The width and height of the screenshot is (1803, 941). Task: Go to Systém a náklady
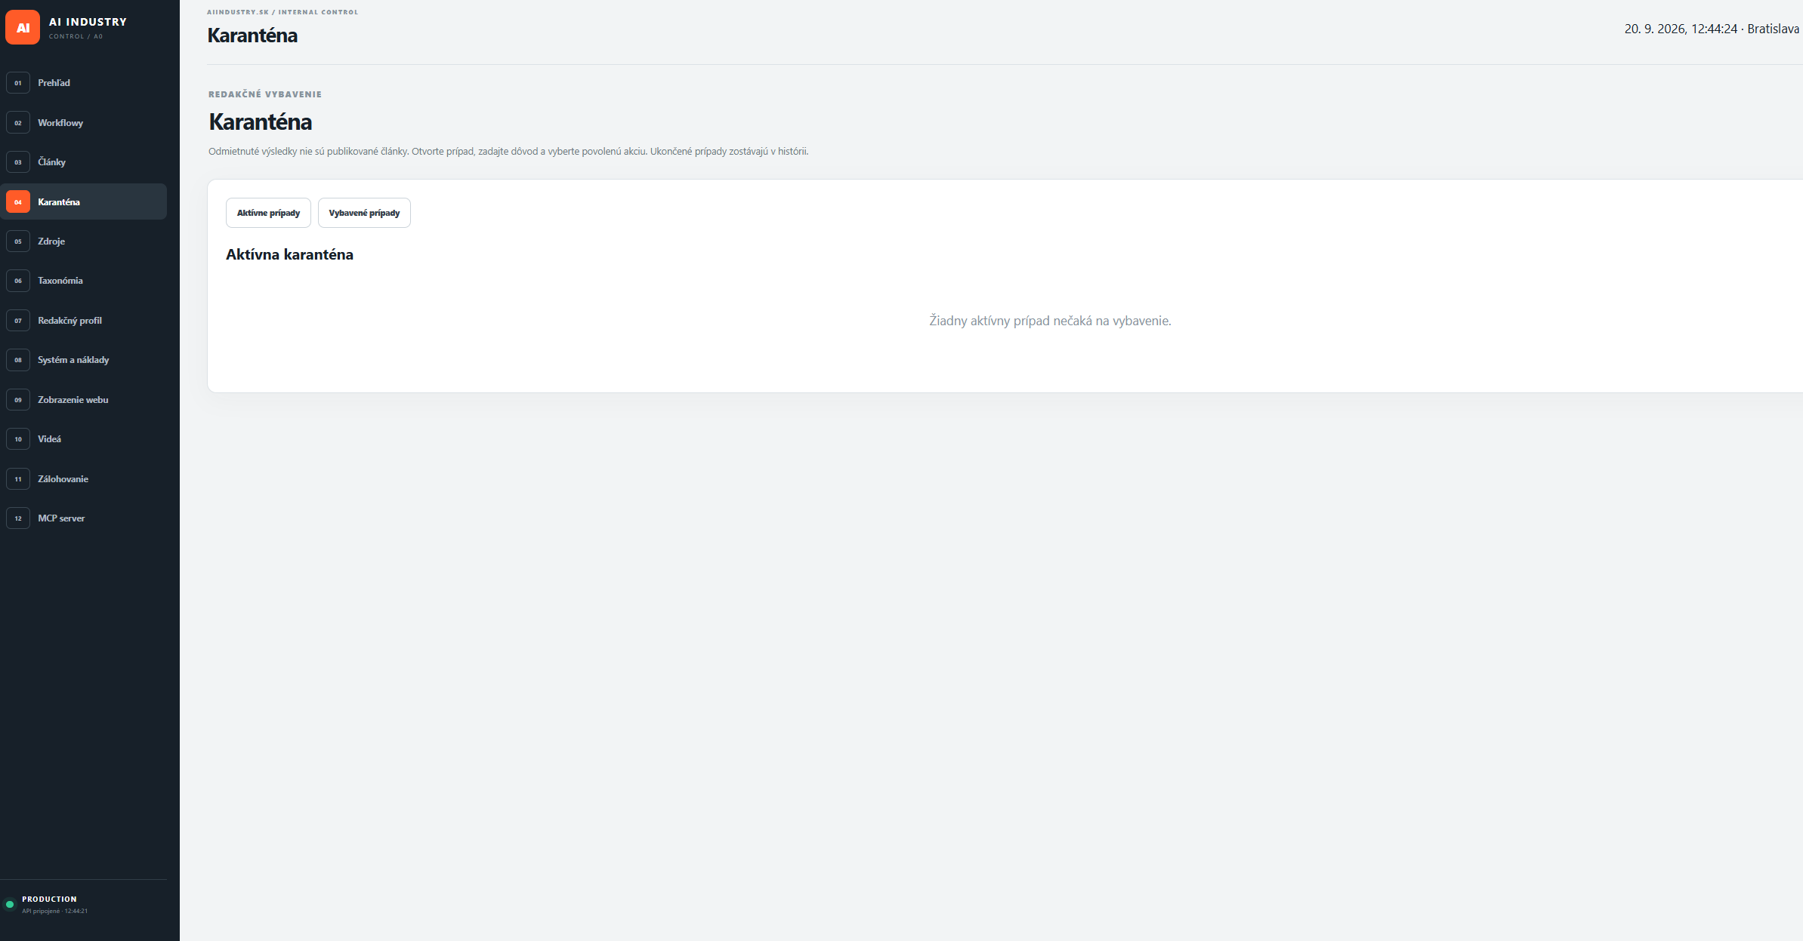click(x=83, y=360)
